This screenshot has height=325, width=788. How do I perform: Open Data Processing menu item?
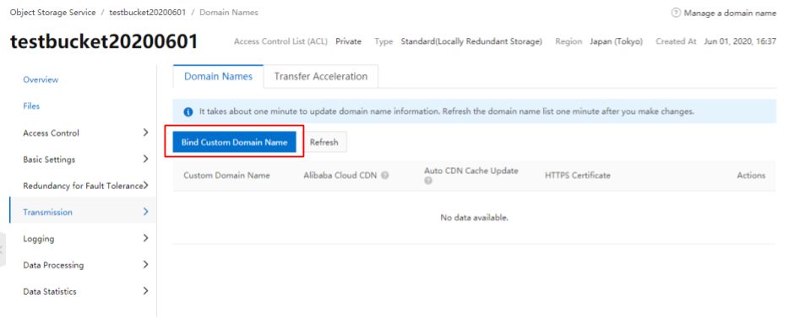53,265
